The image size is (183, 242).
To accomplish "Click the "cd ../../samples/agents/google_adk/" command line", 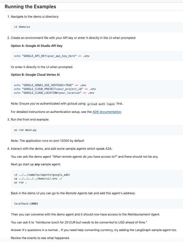I will (42, 175).
